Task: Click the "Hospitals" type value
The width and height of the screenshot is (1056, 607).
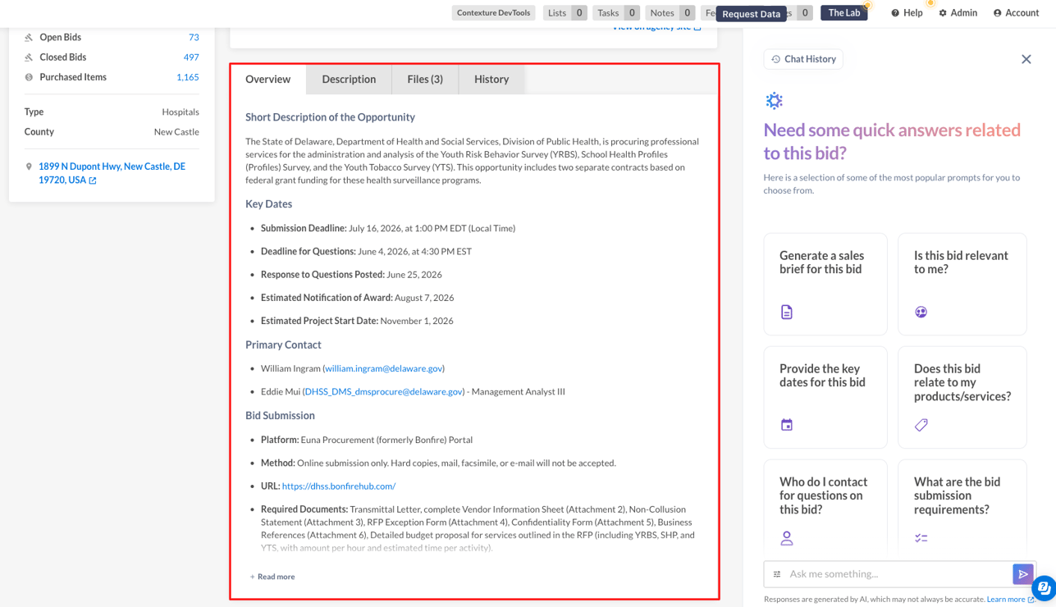Action: pos(181,112)
